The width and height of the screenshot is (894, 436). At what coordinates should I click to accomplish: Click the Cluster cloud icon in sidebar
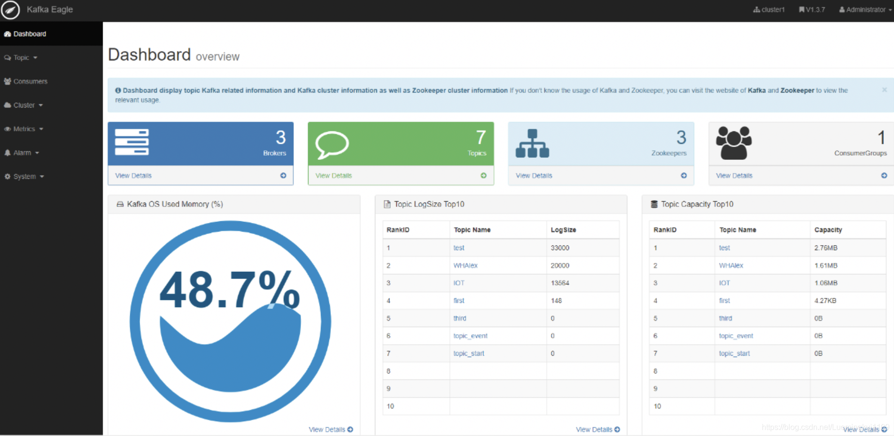[7, 105]
